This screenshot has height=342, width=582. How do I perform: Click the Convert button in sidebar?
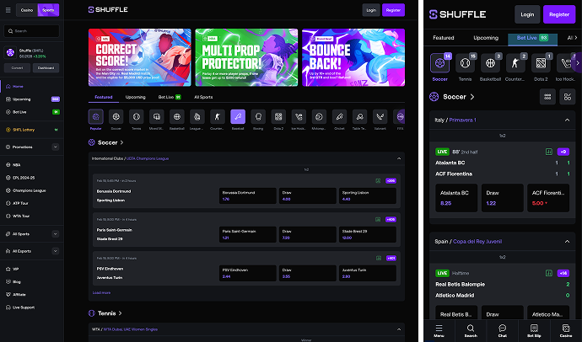tap(17, 67)
